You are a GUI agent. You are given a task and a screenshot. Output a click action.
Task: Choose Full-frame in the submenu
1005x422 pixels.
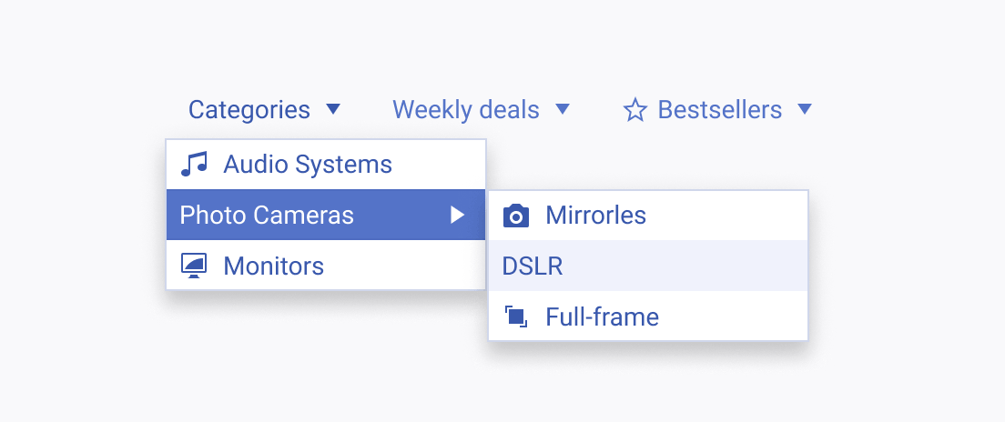pos(648,316)
